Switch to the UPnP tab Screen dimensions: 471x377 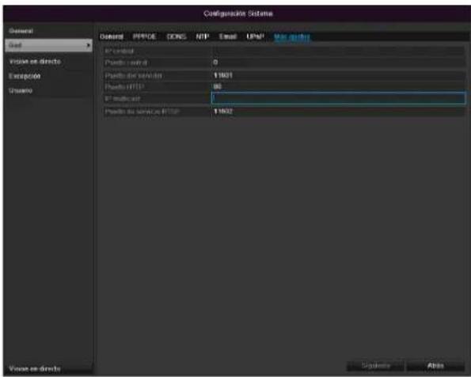(256, 36)
